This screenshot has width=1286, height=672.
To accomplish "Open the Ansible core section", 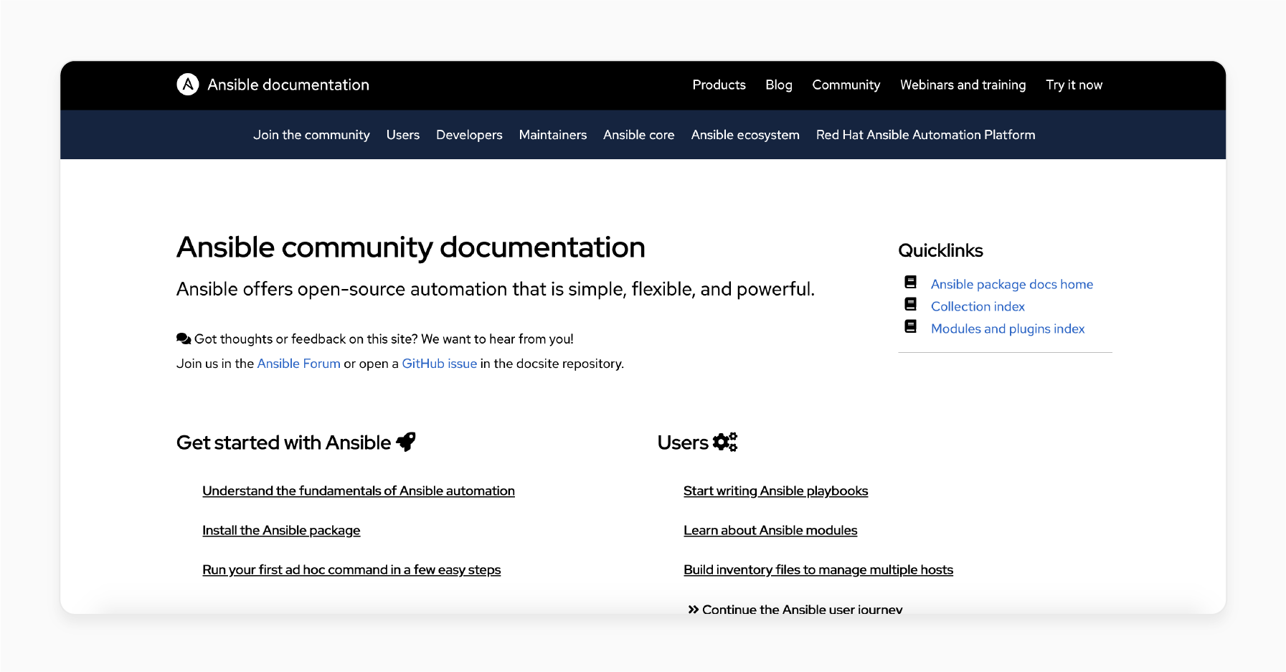I will point(639,135).
